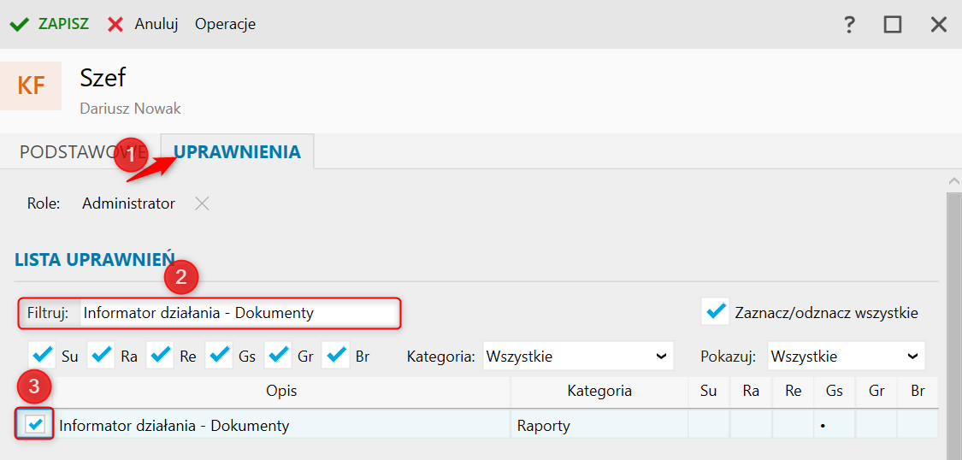Expand the Pokazuj dropdown
This screenshot has height=460, width=962.
(x=846, y=356)
